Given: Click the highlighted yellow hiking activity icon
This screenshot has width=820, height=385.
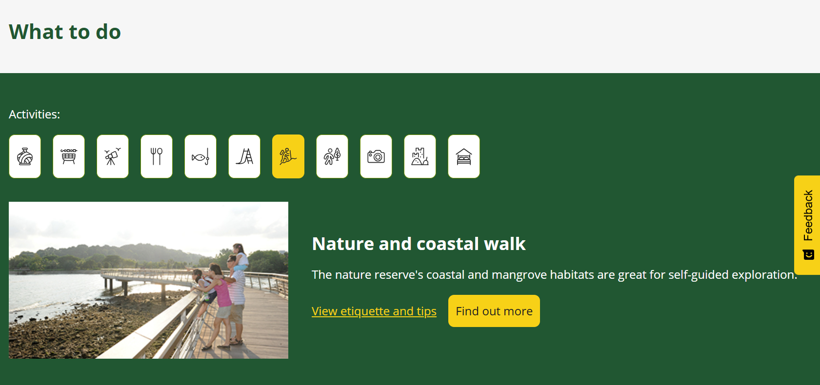Looking at the screenshot, I should [288, 156].
